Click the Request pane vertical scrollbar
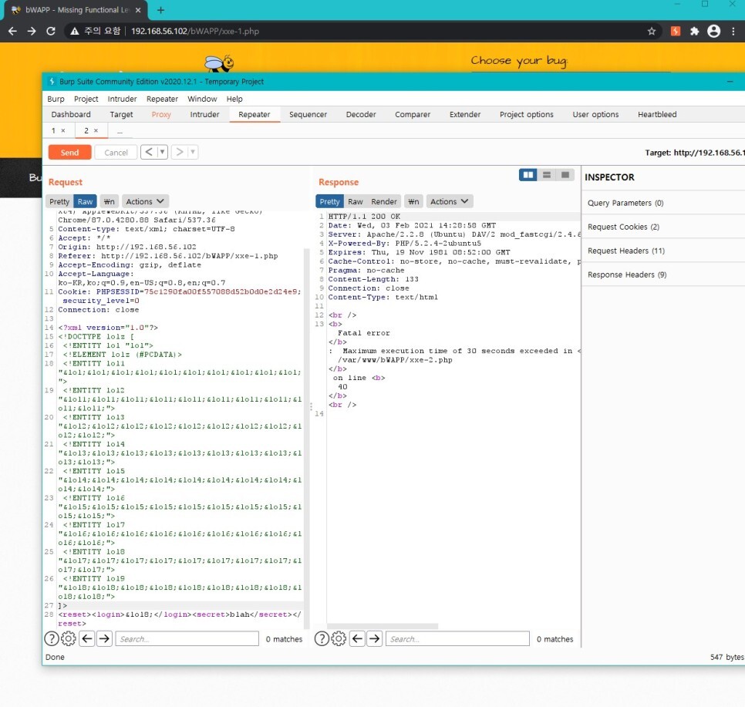The width and height of the screenshot is (745, 707). pos(306,437)
